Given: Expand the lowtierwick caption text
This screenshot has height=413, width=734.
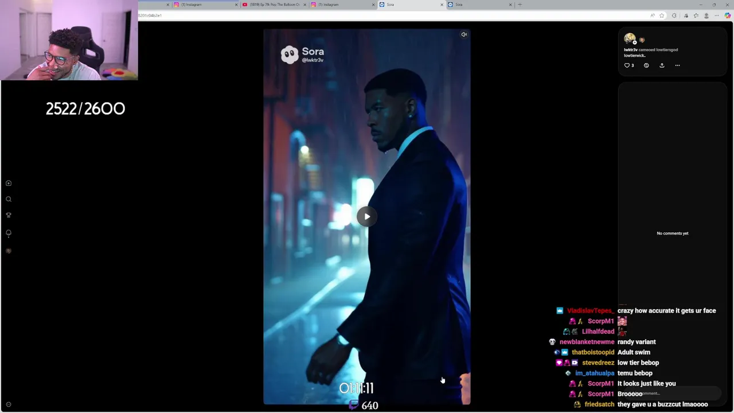Looking at the screenshot, I should tap(635, 56).
